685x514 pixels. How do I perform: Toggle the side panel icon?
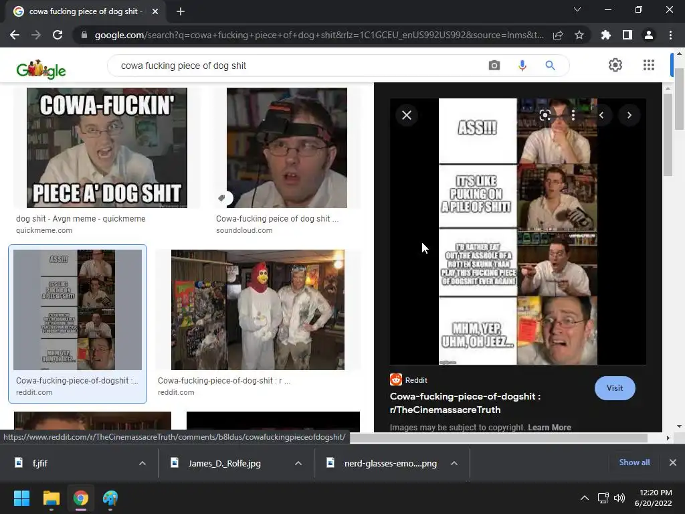[627, 35]
